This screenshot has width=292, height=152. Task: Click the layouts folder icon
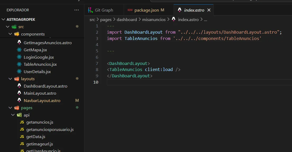tap(17, 79)
